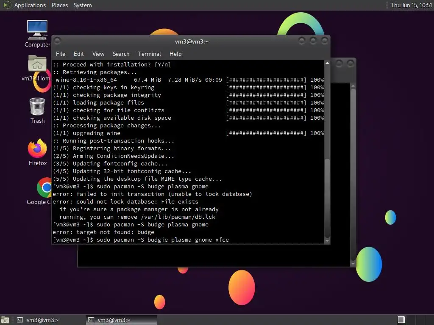The width and height of the screenshot is (434, 325).
Task: Click the background terminal's maximize button
Action: point(339,63)
